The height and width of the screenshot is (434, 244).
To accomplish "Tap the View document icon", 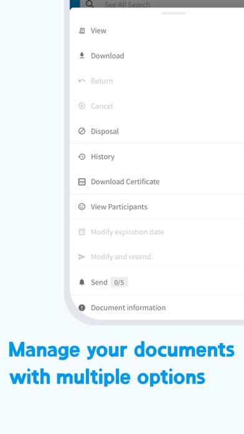I will click(82, 31).
